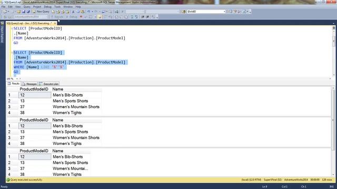Click the Save All icon
Screen dimensions: 337x189
point(28,12)
